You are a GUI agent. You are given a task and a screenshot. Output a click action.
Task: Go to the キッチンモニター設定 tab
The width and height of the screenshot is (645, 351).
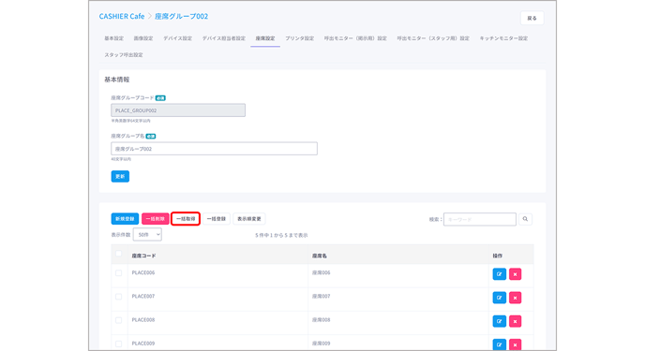(x=503, y=38)
